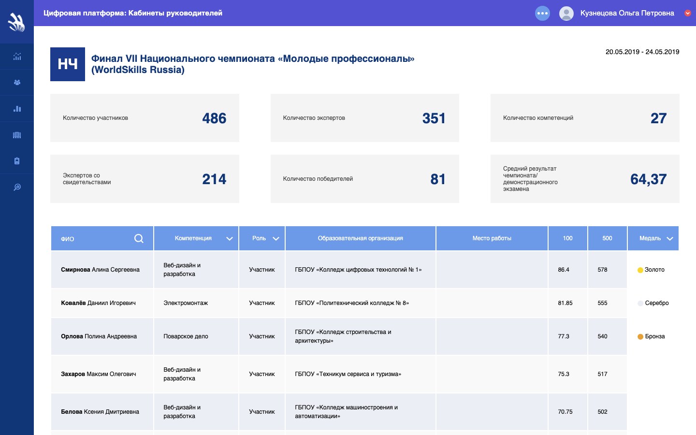
Task: Click the Место работы column header
Action: 492,238
